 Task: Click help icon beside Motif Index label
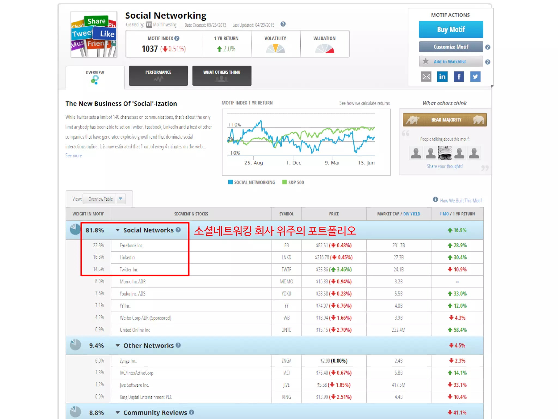pyautogui.click(x=177, y=38)
